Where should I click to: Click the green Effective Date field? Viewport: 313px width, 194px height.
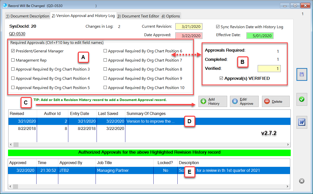260,36
